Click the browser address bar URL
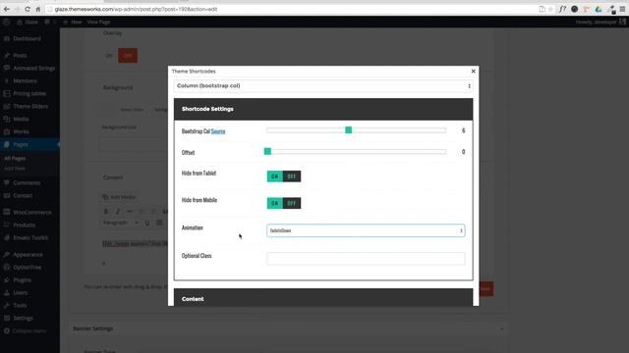 pyautogui.click(x=136, y=9)
